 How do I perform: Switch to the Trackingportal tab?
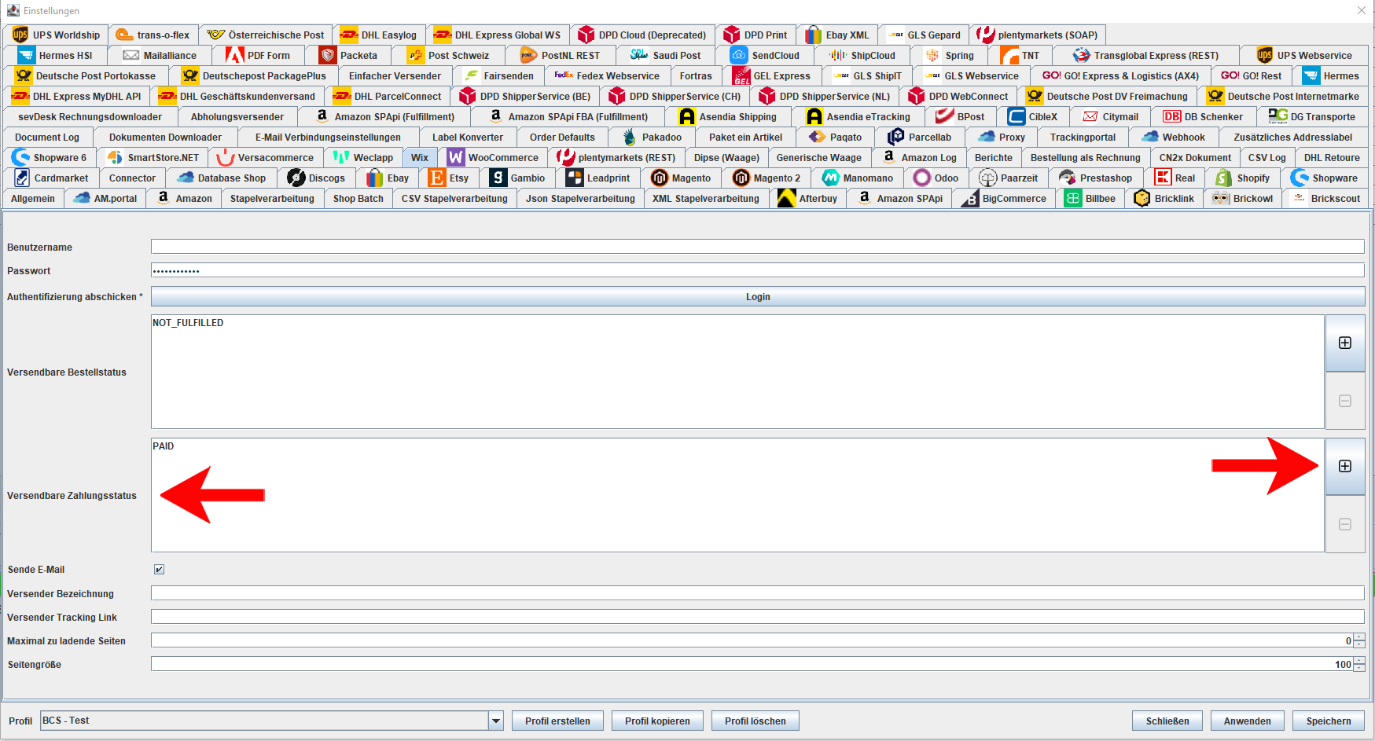coord(1083,137)
